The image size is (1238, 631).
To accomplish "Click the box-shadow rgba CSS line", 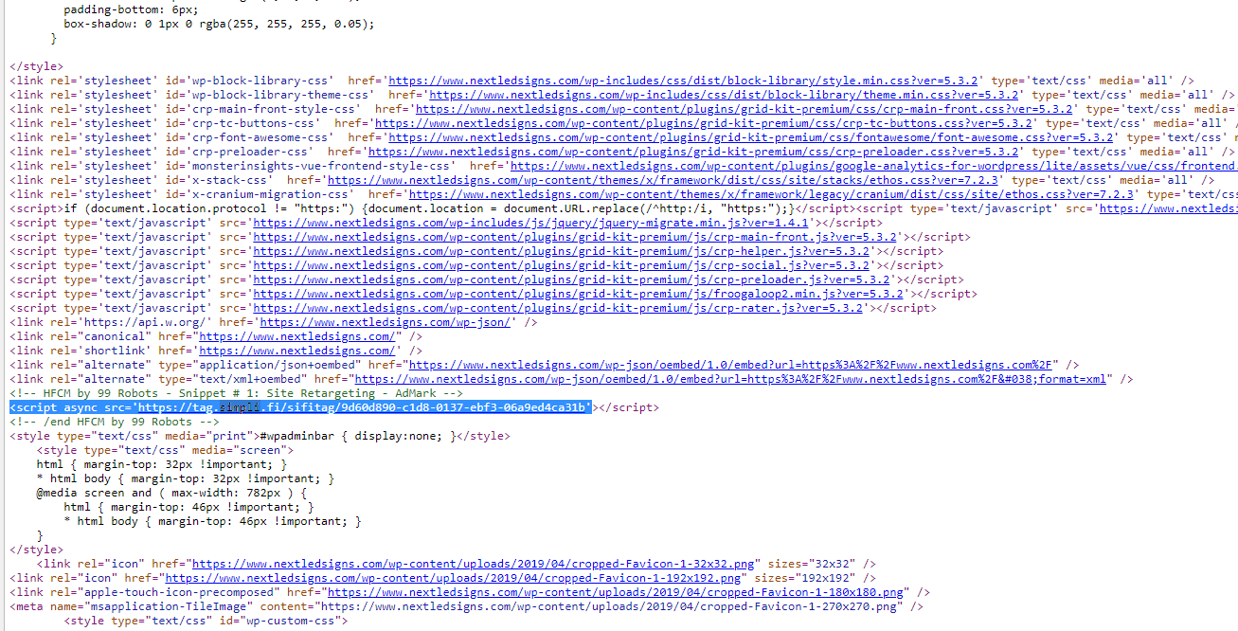I will click(219, 24).
